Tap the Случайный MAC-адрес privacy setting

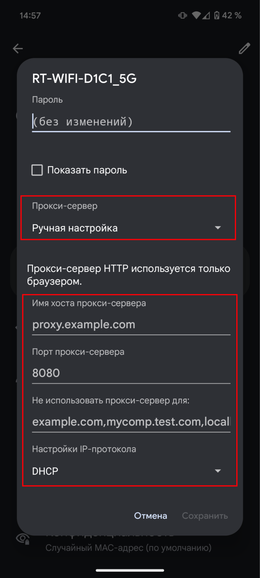point(129,548)
